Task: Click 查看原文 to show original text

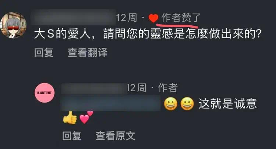Action: 116,136
